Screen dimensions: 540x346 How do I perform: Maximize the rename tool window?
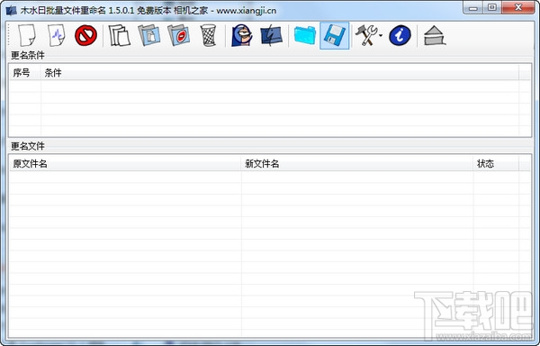click(492, 7)
